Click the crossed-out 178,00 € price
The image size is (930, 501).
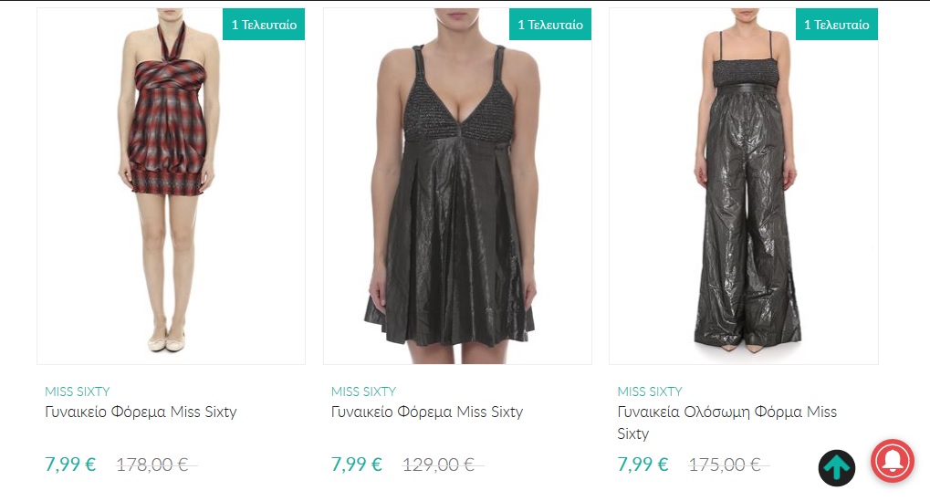pos(152,464)
